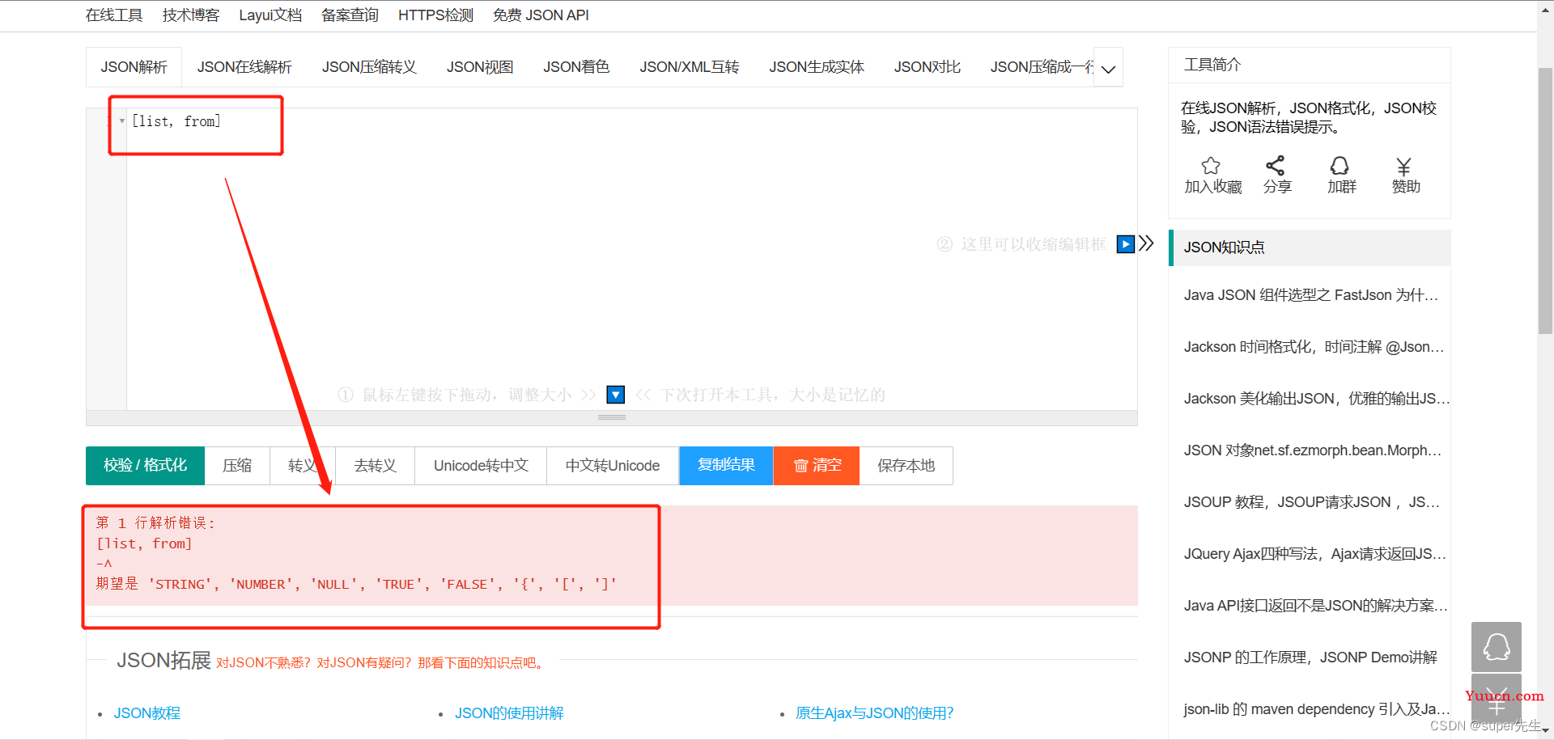Click the editor resize handle bar

(x=612, y=418)
